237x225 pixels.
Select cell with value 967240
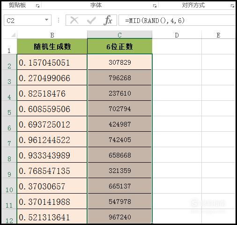tap(120, 217)
